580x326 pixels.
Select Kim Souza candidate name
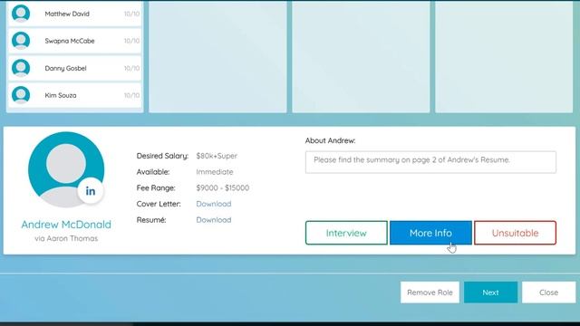(61, 95)
